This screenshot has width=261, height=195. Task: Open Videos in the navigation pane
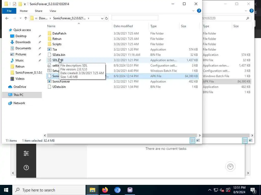(x=20, y=79)
